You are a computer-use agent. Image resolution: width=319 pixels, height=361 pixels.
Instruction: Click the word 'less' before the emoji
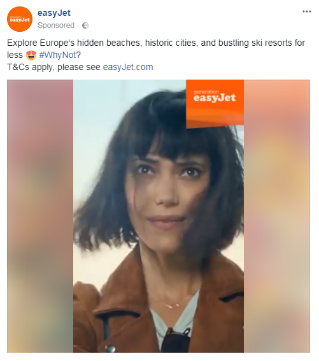point(15,55)
